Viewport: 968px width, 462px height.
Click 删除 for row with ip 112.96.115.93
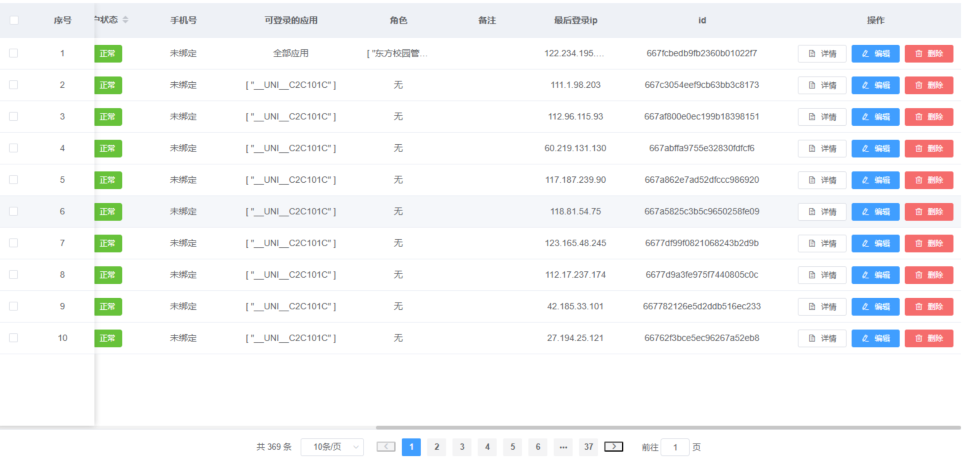click(929, 117)
